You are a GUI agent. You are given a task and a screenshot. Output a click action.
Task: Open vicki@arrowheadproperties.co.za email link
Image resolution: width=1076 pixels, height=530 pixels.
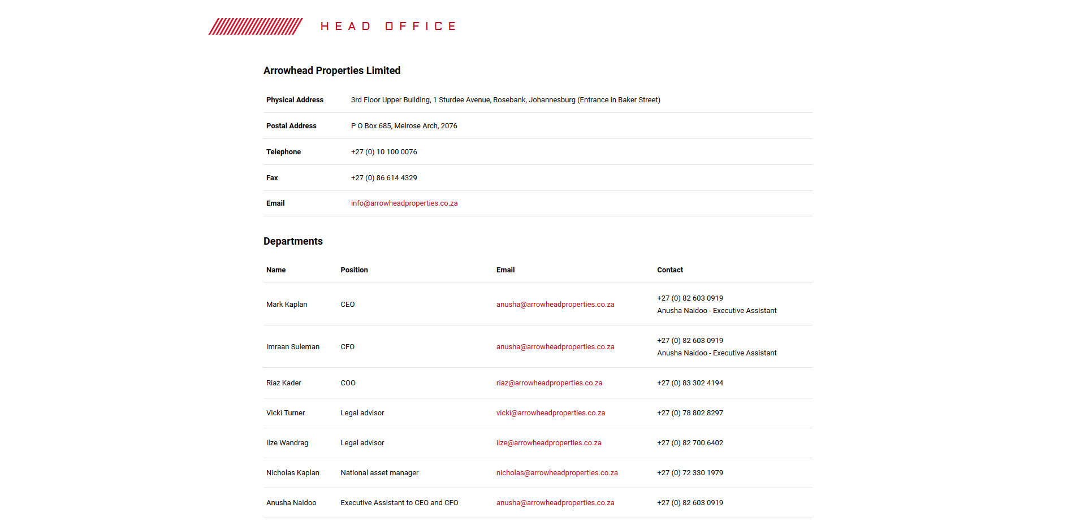[550, 413]
